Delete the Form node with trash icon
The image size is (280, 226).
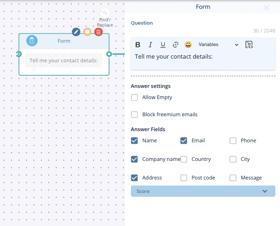(98, 32)
